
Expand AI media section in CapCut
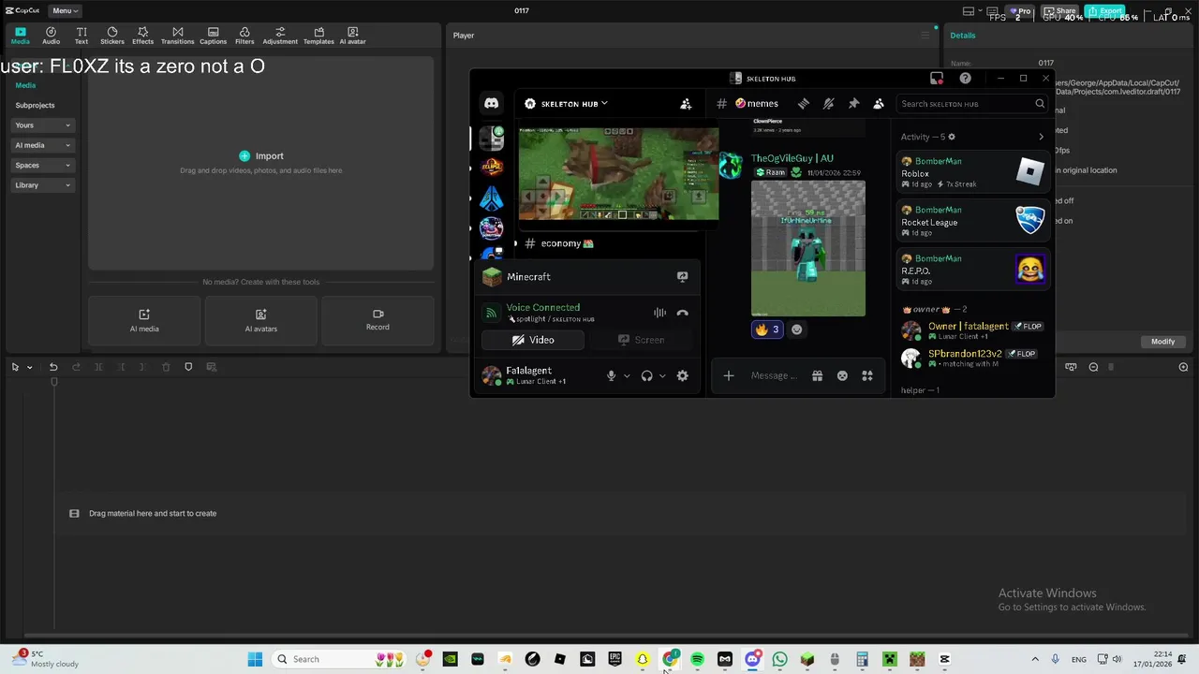pyautogui.click(x=42, y=145)
